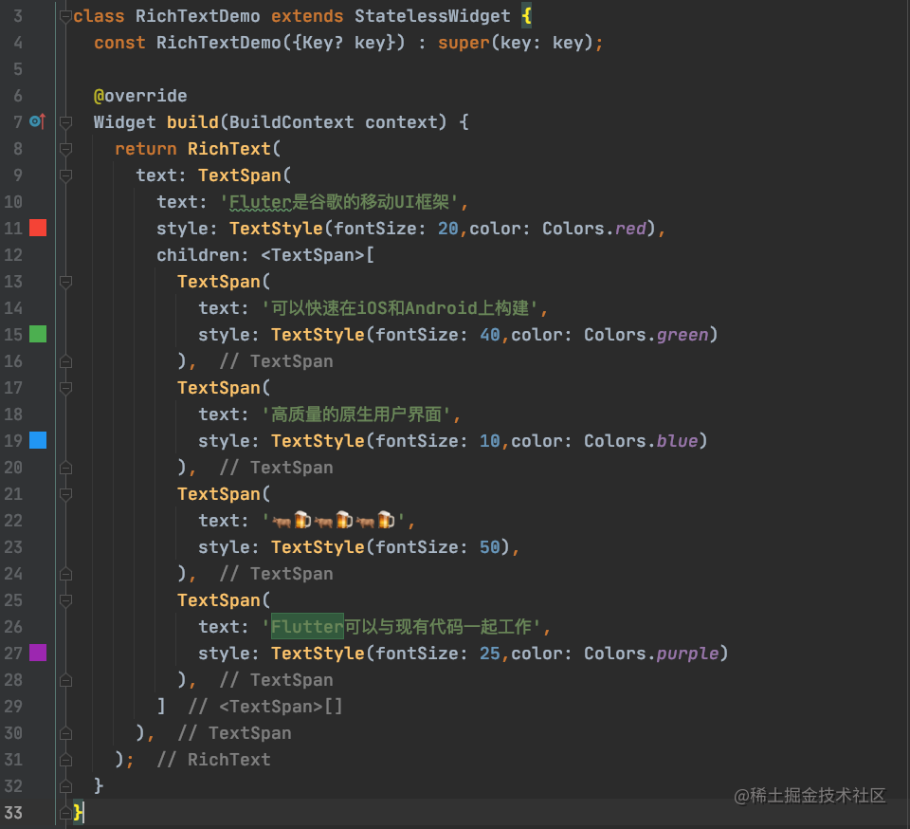The width and height of the screenshot is (910, 829).
Task: Collapse the TextSpan fold on line 25
Action: point(65,600)
